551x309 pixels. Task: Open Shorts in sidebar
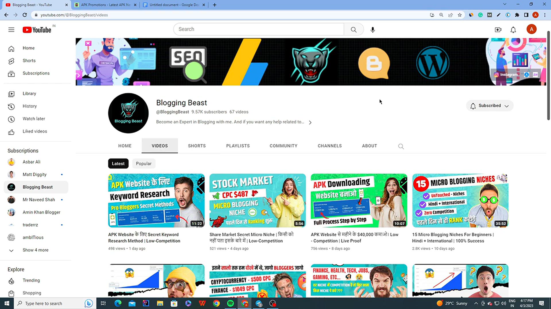pyautogui.click(x=36, y=61)
